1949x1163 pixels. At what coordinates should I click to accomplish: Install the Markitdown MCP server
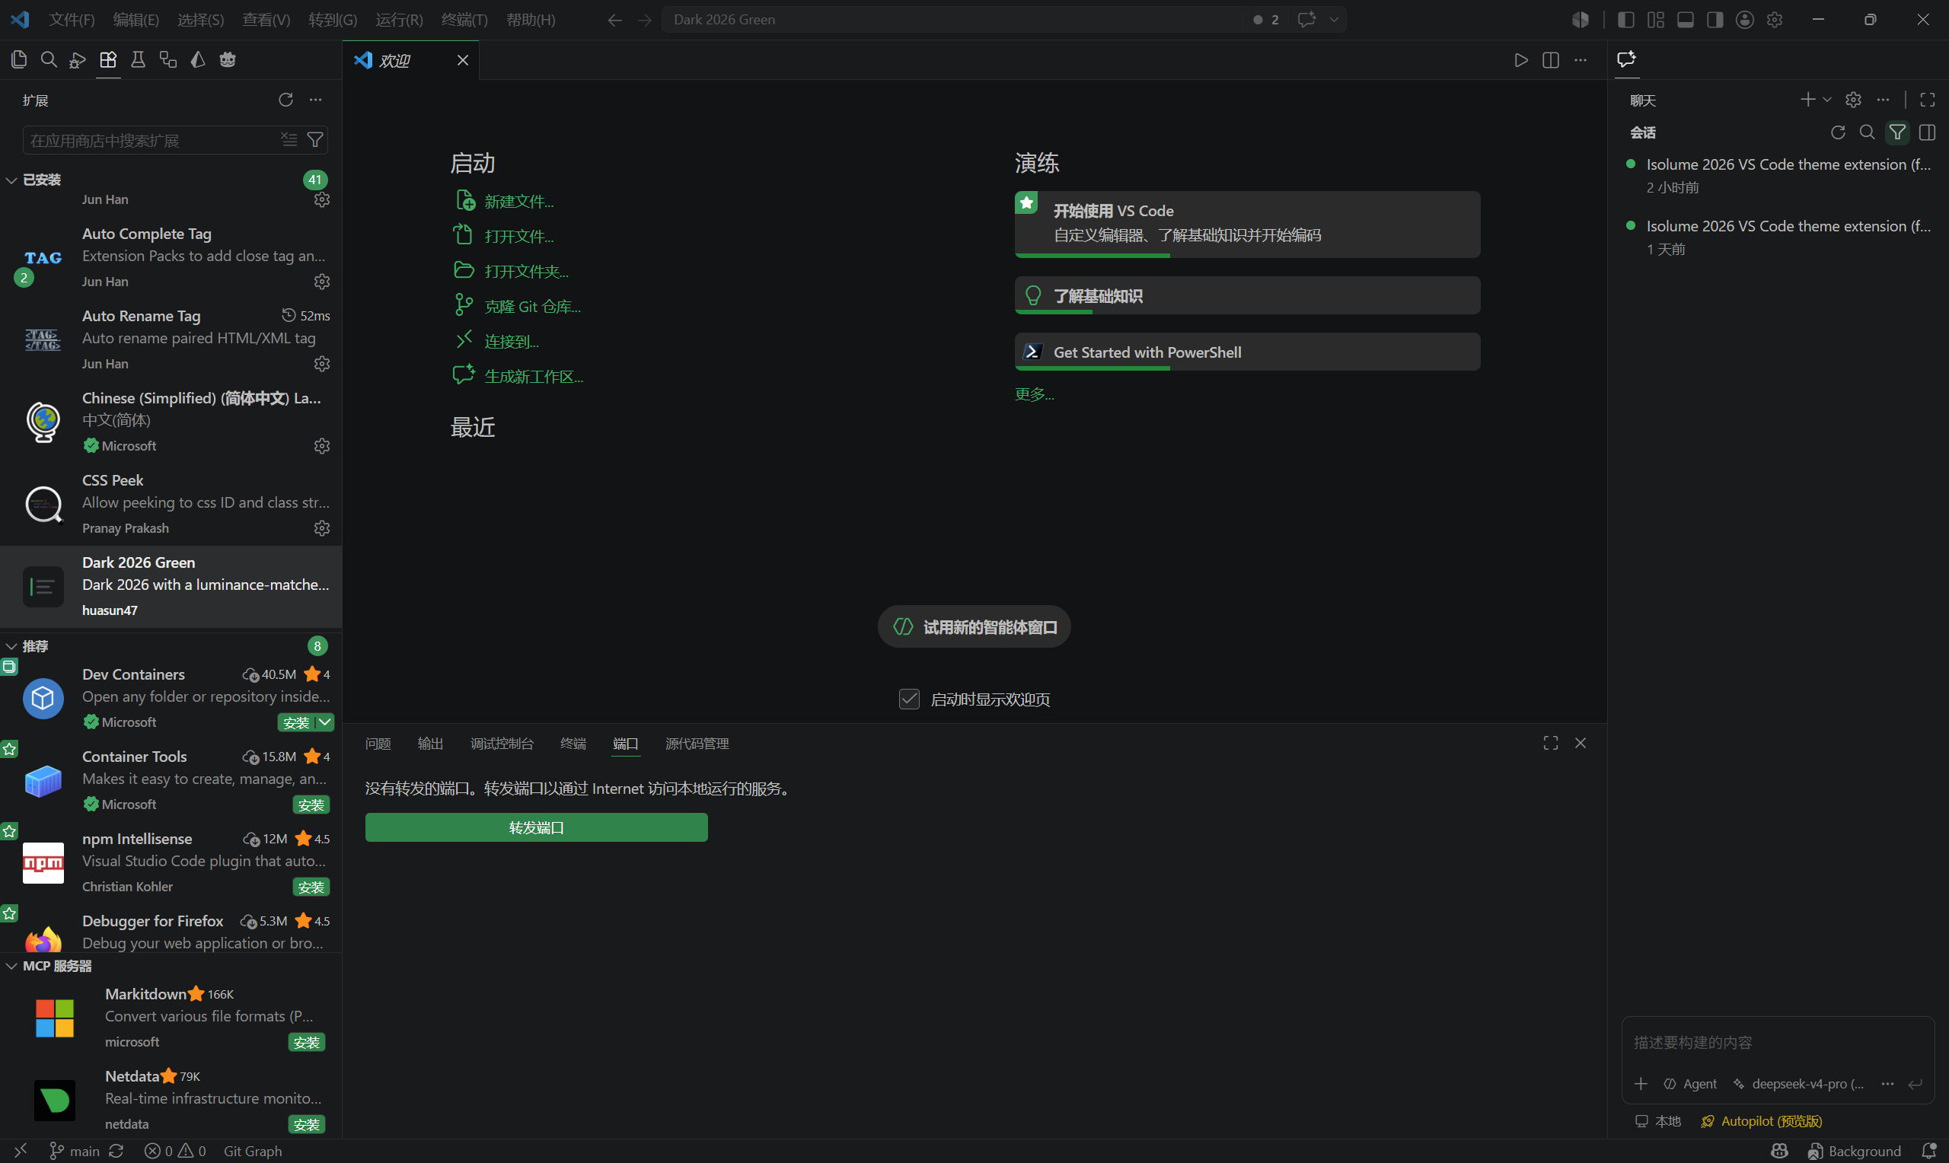(306, 1042)
